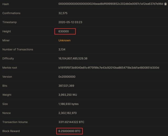Click the Number of Transactions label
This screenshot has width=168, height=136.
click(x=18, y=50)
